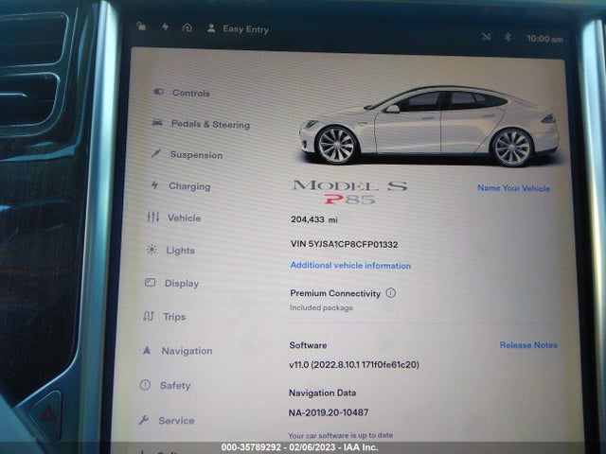Tap the lock icon in status bar
606x454 pixels.
coord(141,26)
